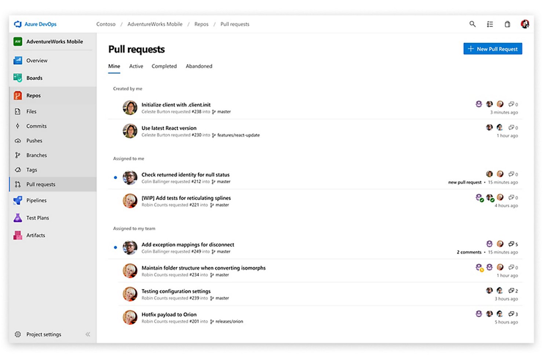Screen dimensions: 543x362
Task: Switch to the Completed tab
Action: pyautogui.click(x=164, y=66)
